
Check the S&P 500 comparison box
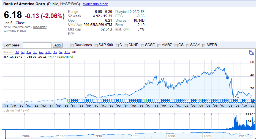point(96,45)
